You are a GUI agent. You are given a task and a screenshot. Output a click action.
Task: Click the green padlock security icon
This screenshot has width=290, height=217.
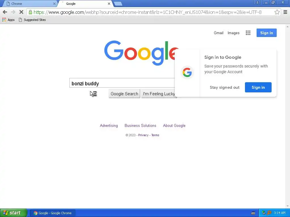click(30, 12)
